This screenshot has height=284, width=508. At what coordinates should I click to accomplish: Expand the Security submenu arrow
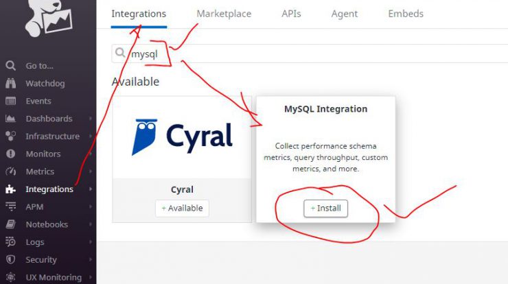click(x=91, y=259)
